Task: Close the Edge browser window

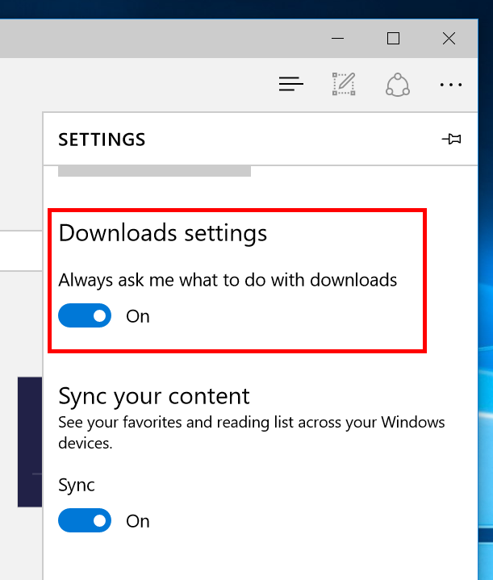Action: point(449,38)
